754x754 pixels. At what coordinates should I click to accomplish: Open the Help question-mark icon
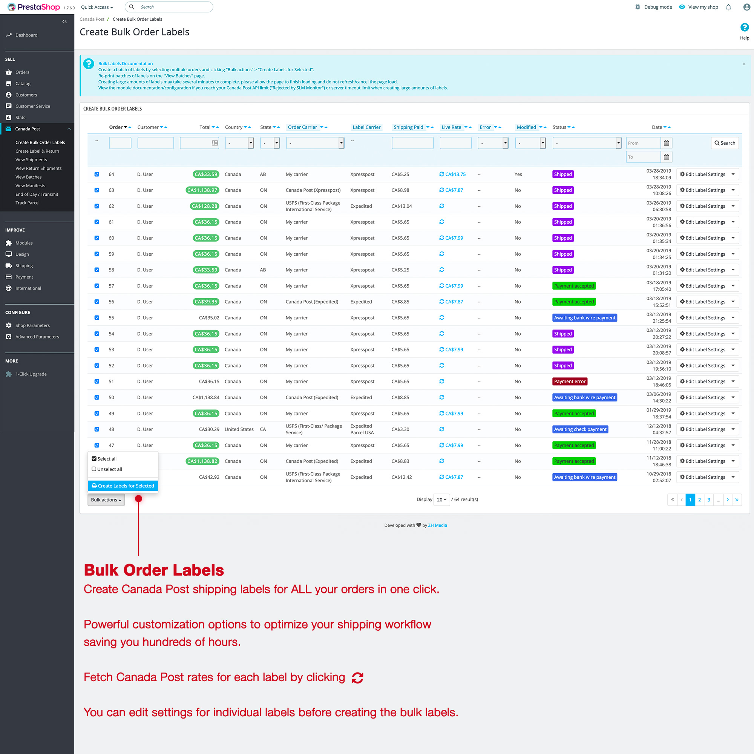click(744, 27)
